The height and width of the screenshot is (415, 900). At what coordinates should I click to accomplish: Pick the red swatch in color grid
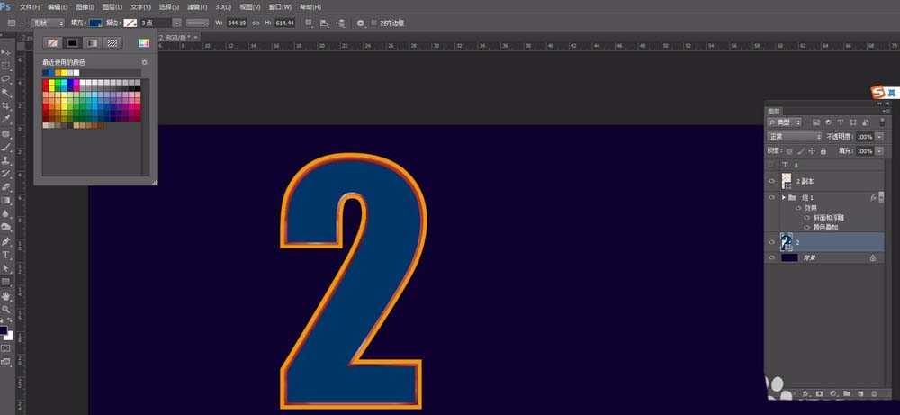pyautogui.click(x=46, y=84)
